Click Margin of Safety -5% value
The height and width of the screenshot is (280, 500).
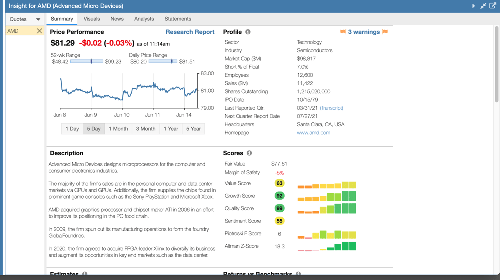[279, 173]
